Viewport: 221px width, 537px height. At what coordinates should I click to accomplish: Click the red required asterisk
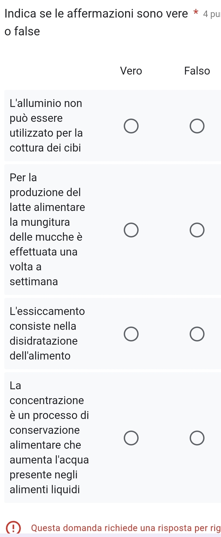(196, 13)
